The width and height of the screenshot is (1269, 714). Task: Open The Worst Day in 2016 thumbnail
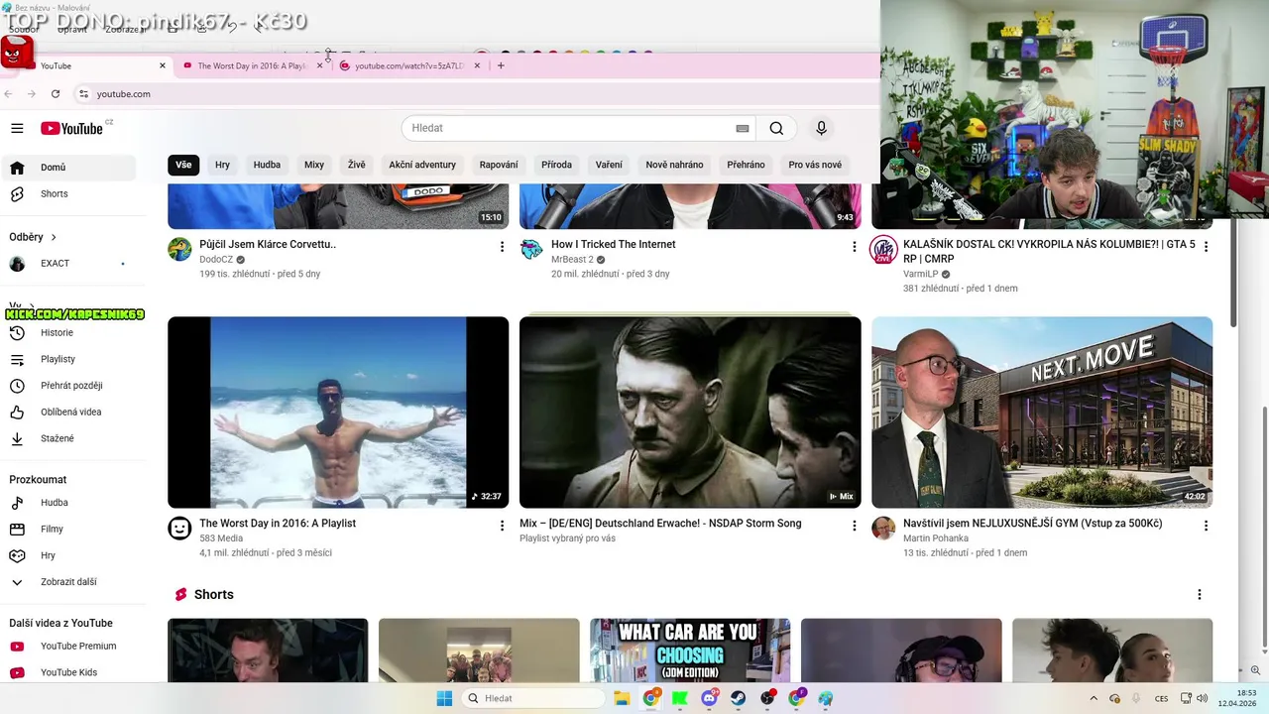click(338, 413)
